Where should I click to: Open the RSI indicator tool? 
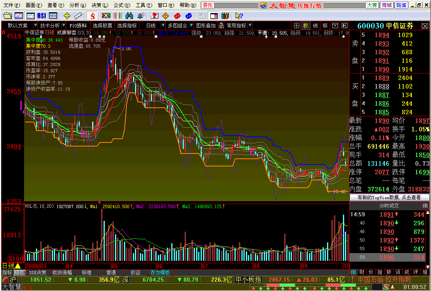coord(42,16)
